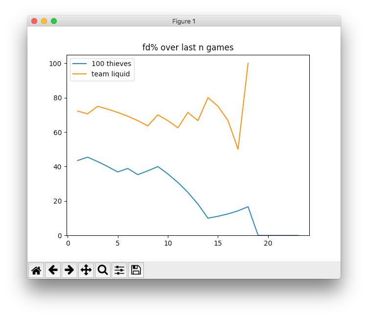Click the x-axis tick label 5
Screen dimensions: 368x318
pos(117,243)
